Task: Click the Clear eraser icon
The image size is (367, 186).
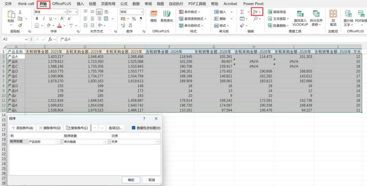Action: [x=242, y=25]
